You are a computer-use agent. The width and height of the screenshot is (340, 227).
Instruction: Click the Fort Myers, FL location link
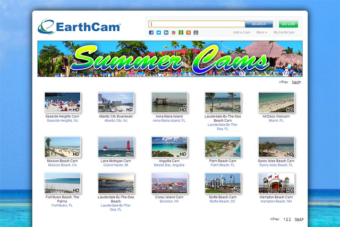pyautogui.click(x=62, y=205)
